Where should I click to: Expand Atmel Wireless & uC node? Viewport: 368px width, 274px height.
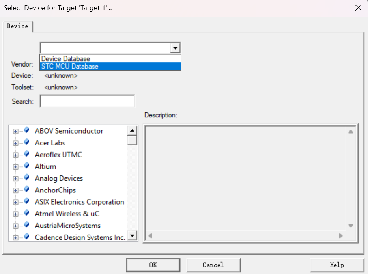[x=15, y=214]
